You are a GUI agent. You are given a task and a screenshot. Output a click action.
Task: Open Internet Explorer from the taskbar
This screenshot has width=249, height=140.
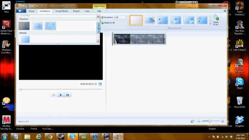39,136
